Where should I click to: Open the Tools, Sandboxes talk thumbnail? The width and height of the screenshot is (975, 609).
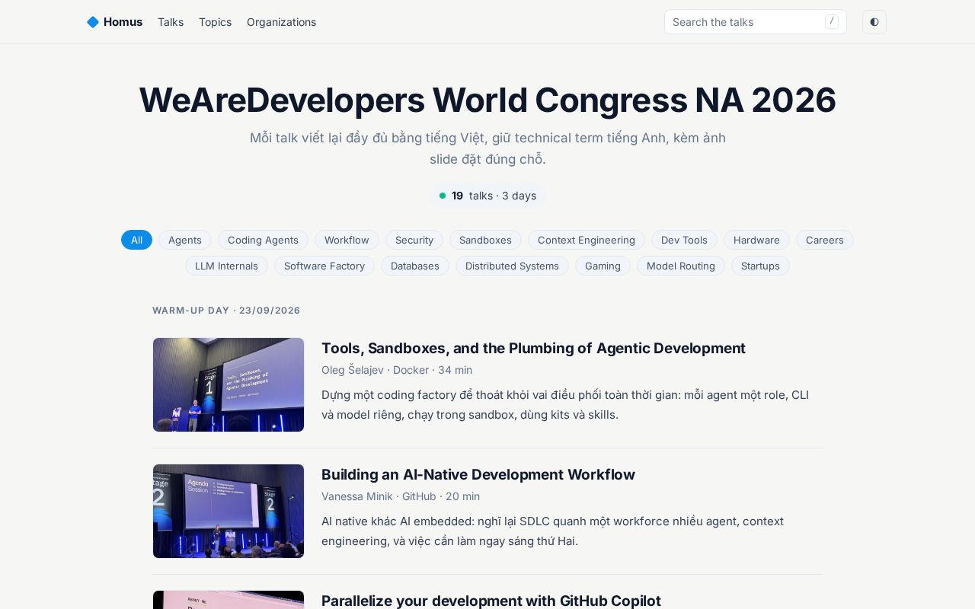(229, 384)
